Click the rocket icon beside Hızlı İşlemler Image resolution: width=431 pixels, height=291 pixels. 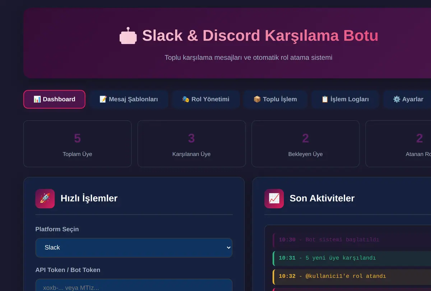pyautogui.click(x=45, y=198)
